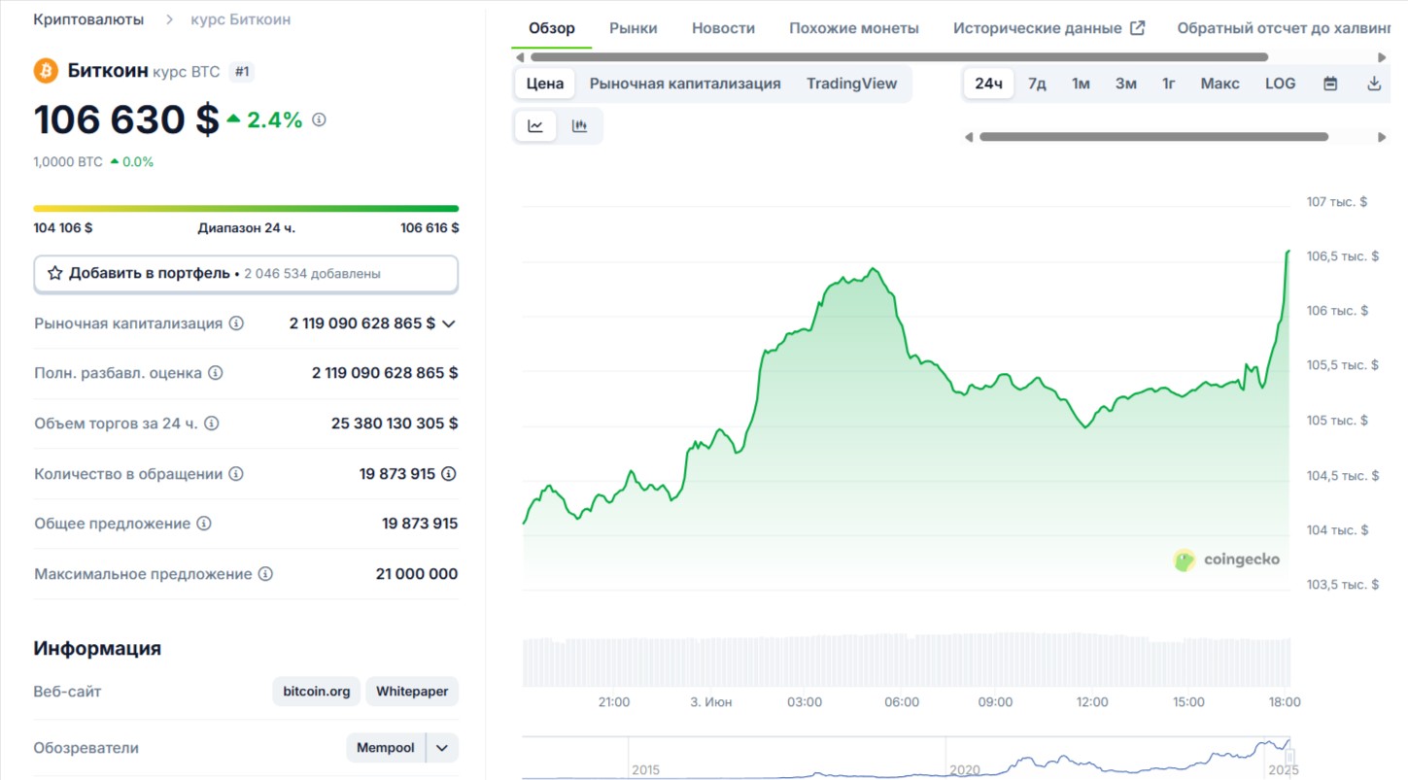Click the star icon in Добавить в портфель
Screen dimensions: 1408x780
pyautogui.click(x=55, y=274)
